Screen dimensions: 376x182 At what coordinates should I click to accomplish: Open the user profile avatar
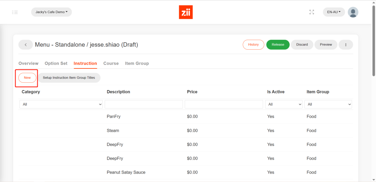pyautogui.click(x=353, y=12)
